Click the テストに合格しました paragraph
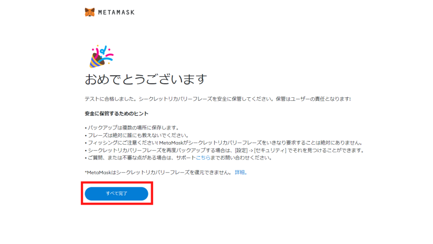The height and width of the screenshot is (244, 433). point(218,99)
